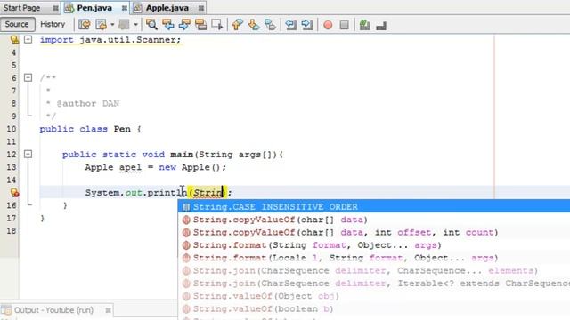570x320 pixels.
Task: Click the @author DAN comment text
Action: click(x=88, y=104)
